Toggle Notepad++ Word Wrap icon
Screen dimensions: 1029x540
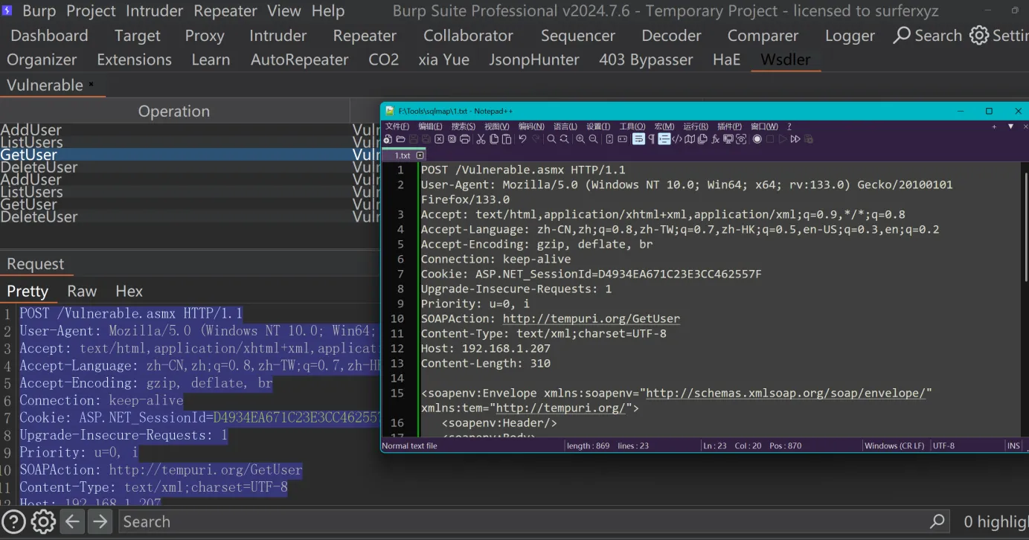[x=638, y=139]
